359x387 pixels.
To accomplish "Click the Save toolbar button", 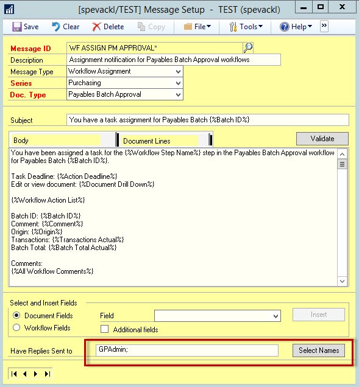I will point(25,27).
